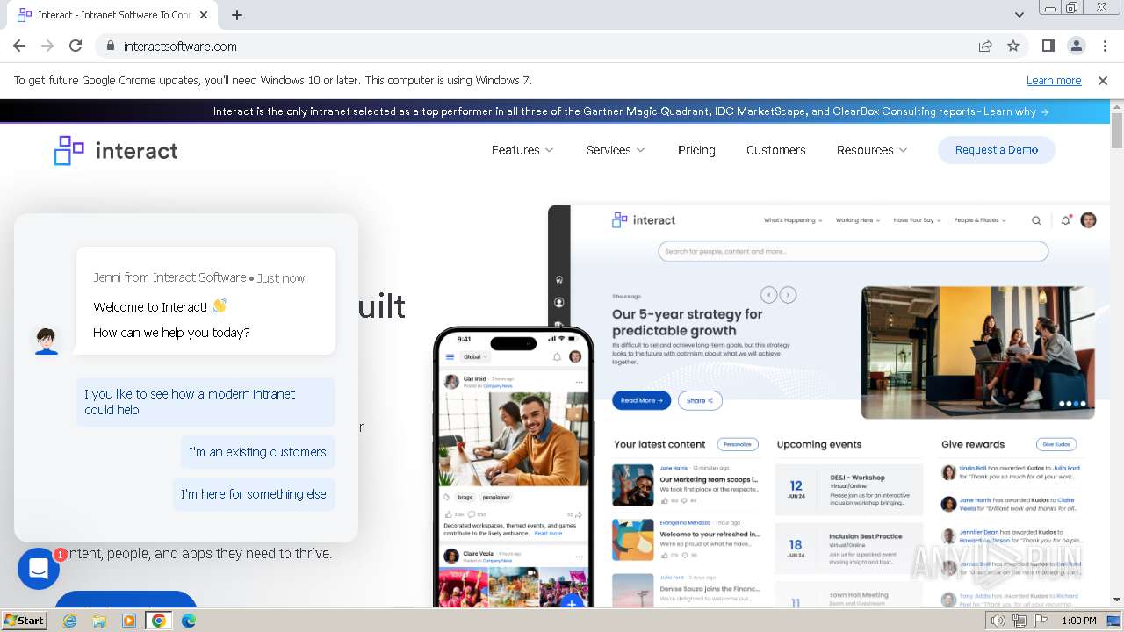Click the office meeting hero image
The width and height of the screenshot is (1124, 632).
coord(978,352)
